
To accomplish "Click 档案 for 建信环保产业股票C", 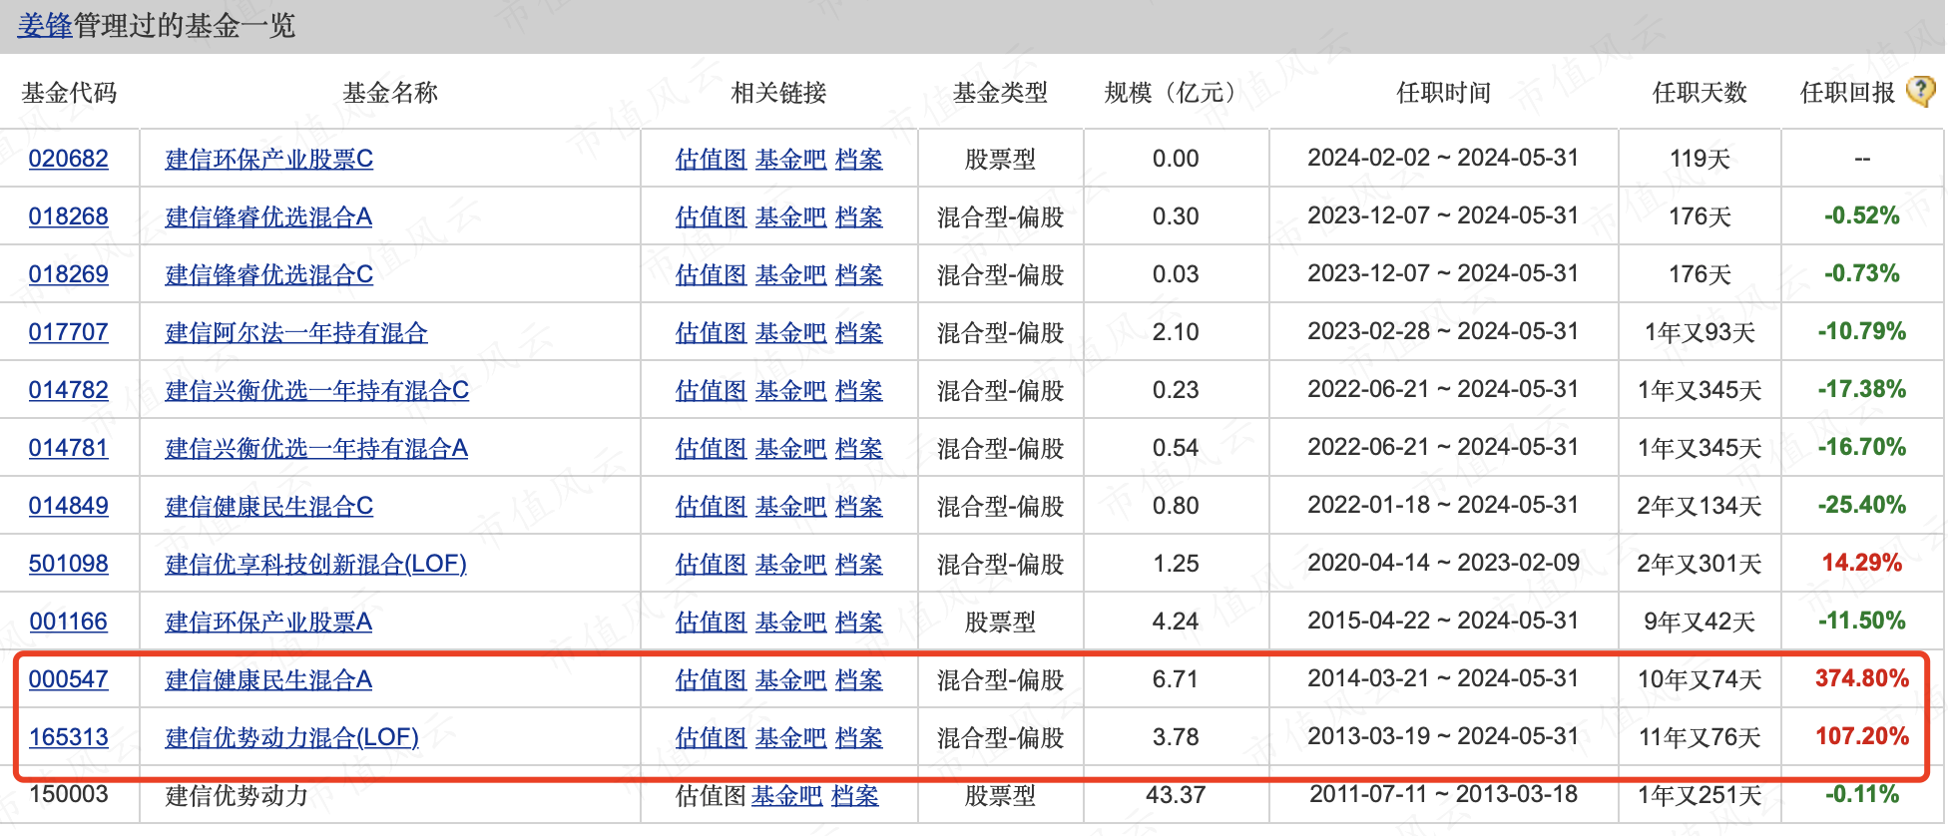I will click(x=858, y=159).
